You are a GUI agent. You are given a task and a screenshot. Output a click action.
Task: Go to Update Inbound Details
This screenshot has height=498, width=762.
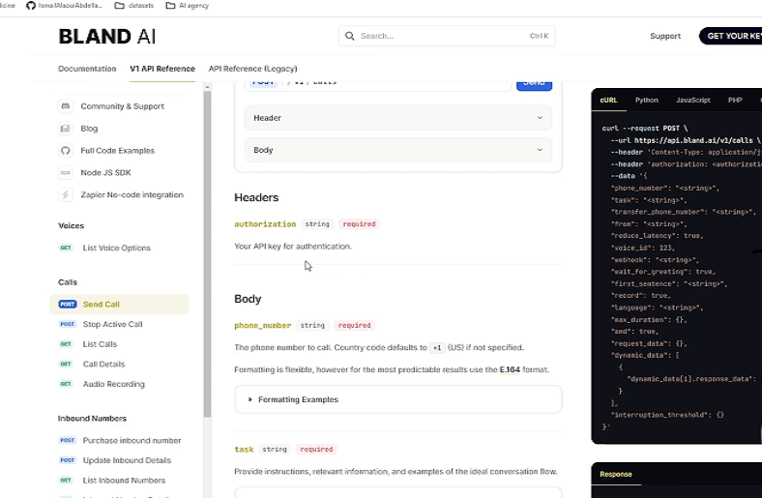(127, 460)
